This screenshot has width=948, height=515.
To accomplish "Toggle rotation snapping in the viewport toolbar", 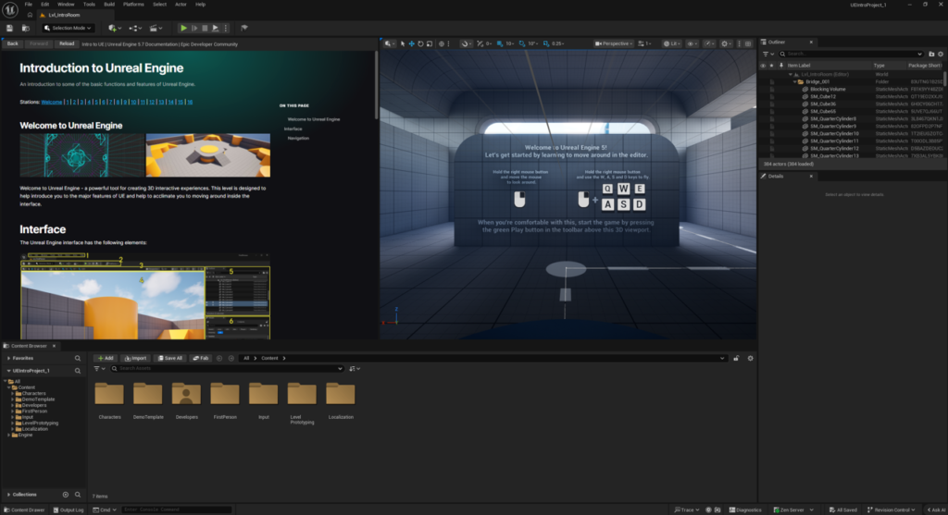I will click(521, 43).
